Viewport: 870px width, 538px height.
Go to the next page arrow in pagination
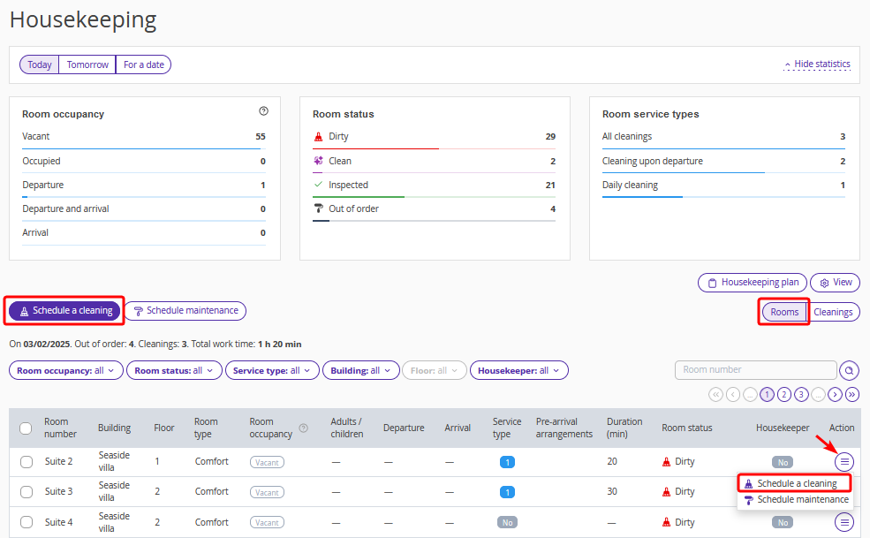(835, 394)
